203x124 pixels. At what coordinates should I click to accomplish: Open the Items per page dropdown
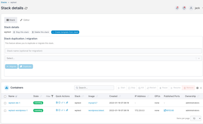(x=196, y=118)
